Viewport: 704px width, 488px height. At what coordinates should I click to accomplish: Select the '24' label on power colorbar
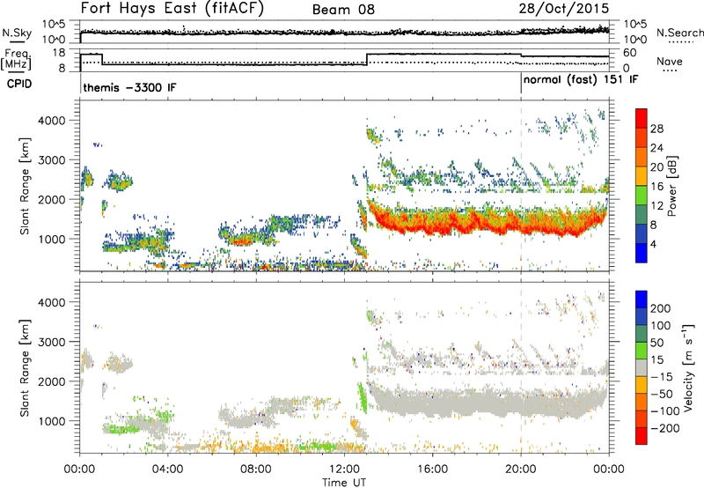click(x=656, y=148)
